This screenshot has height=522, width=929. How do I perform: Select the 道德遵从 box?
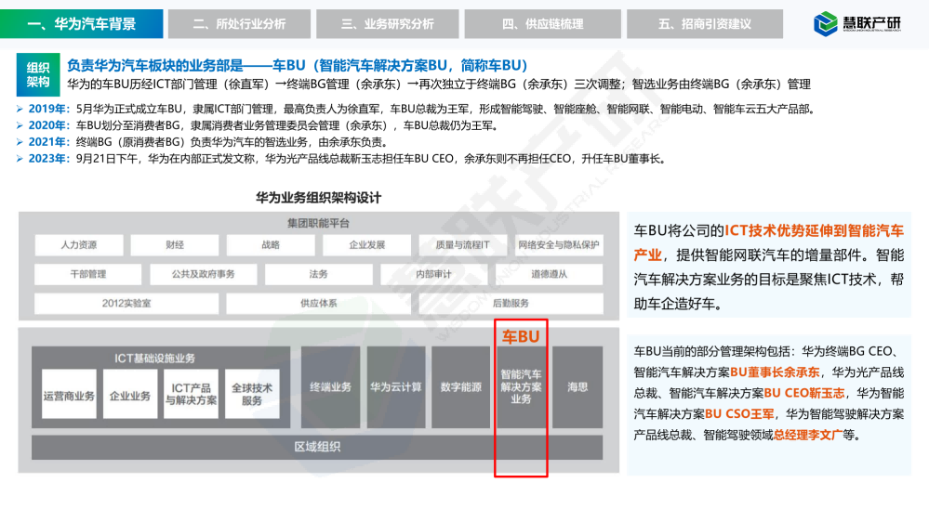(x=550, y=274)
